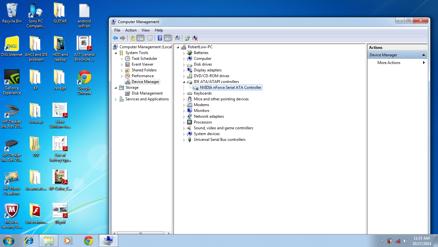The width and height of the screenshot is (438, 247).
Task: Select Performance in the console tree
Action: pos(143,76)
